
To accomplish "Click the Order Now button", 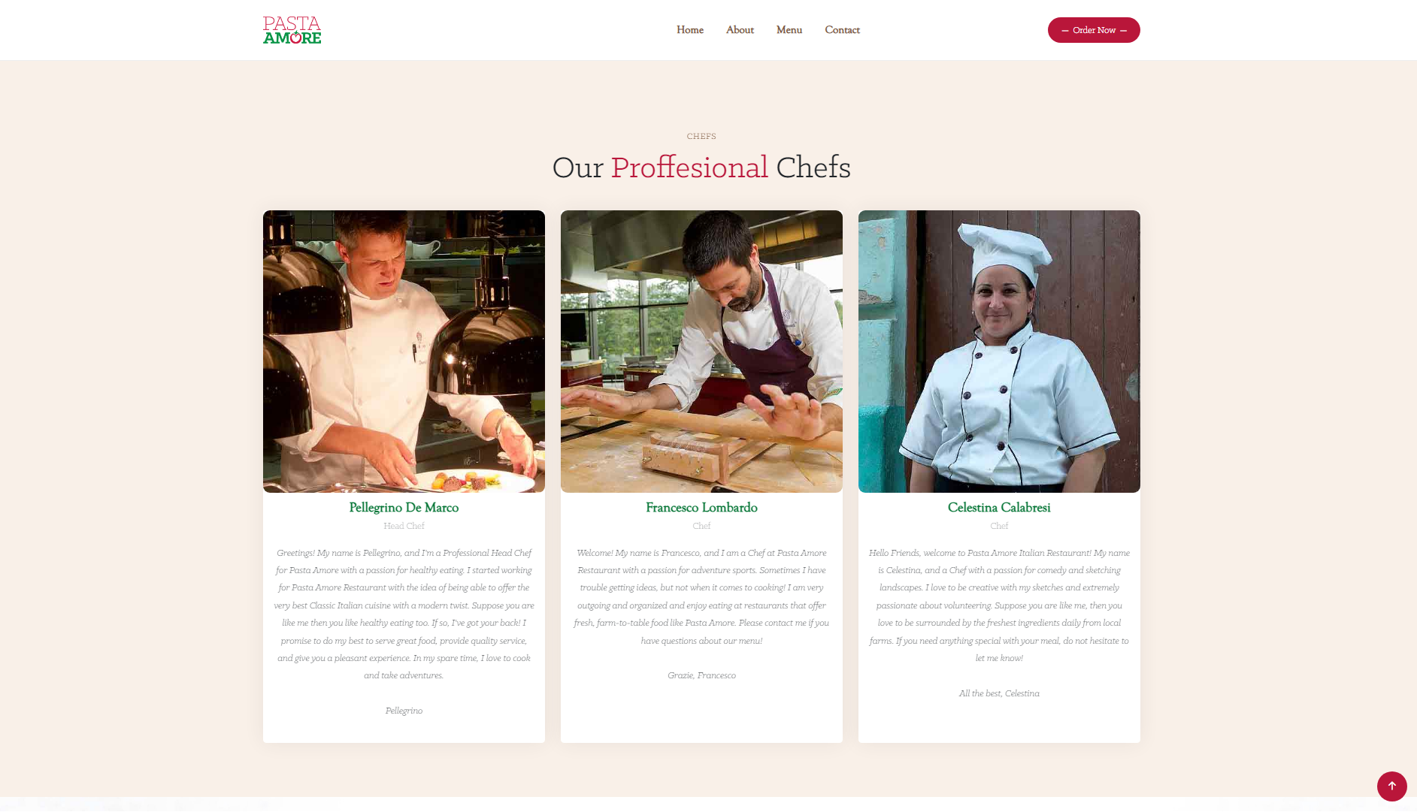I will [1094, 30].
